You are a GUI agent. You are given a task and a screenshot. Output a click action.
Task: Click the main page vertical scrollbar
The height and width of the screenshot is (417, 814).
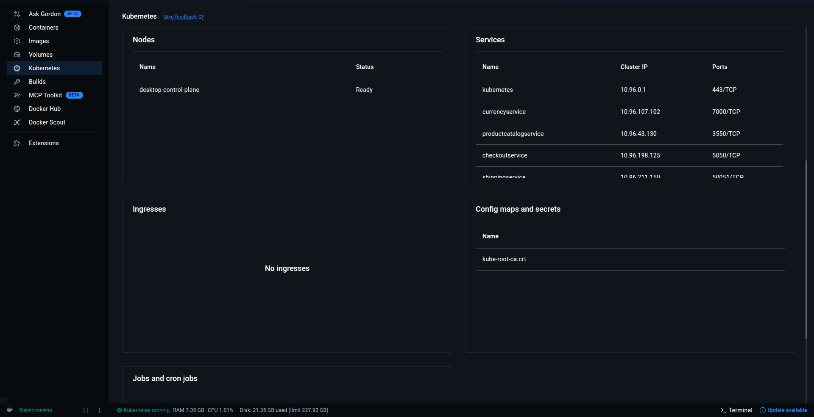tap(806, 250)
